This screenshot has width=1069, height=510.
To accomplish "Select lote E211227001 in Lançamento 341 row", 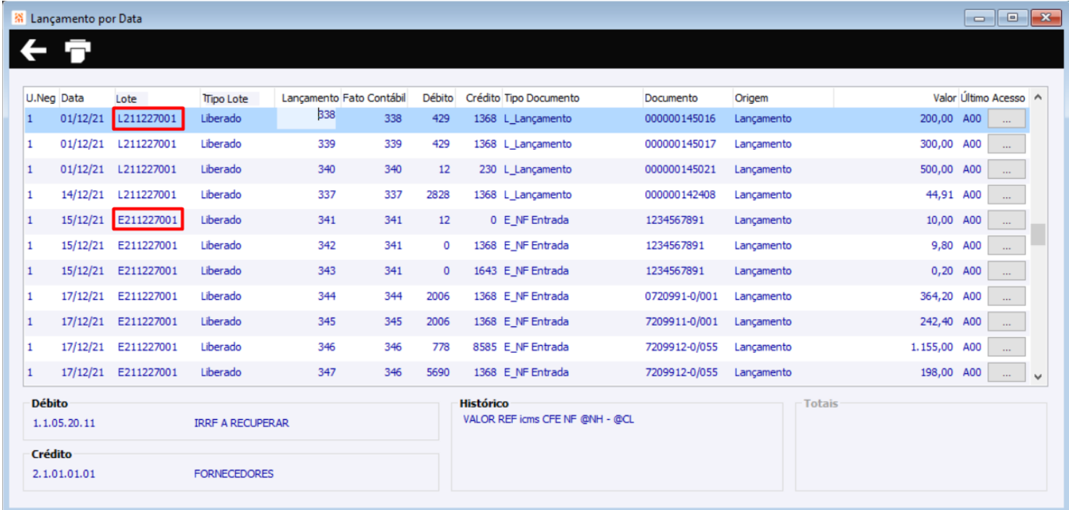I will tap(148, 220).
